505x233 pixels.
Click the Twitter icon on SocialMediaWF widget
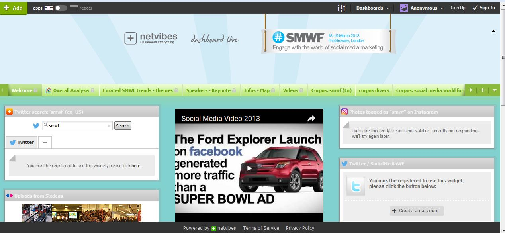click(344, 164)
